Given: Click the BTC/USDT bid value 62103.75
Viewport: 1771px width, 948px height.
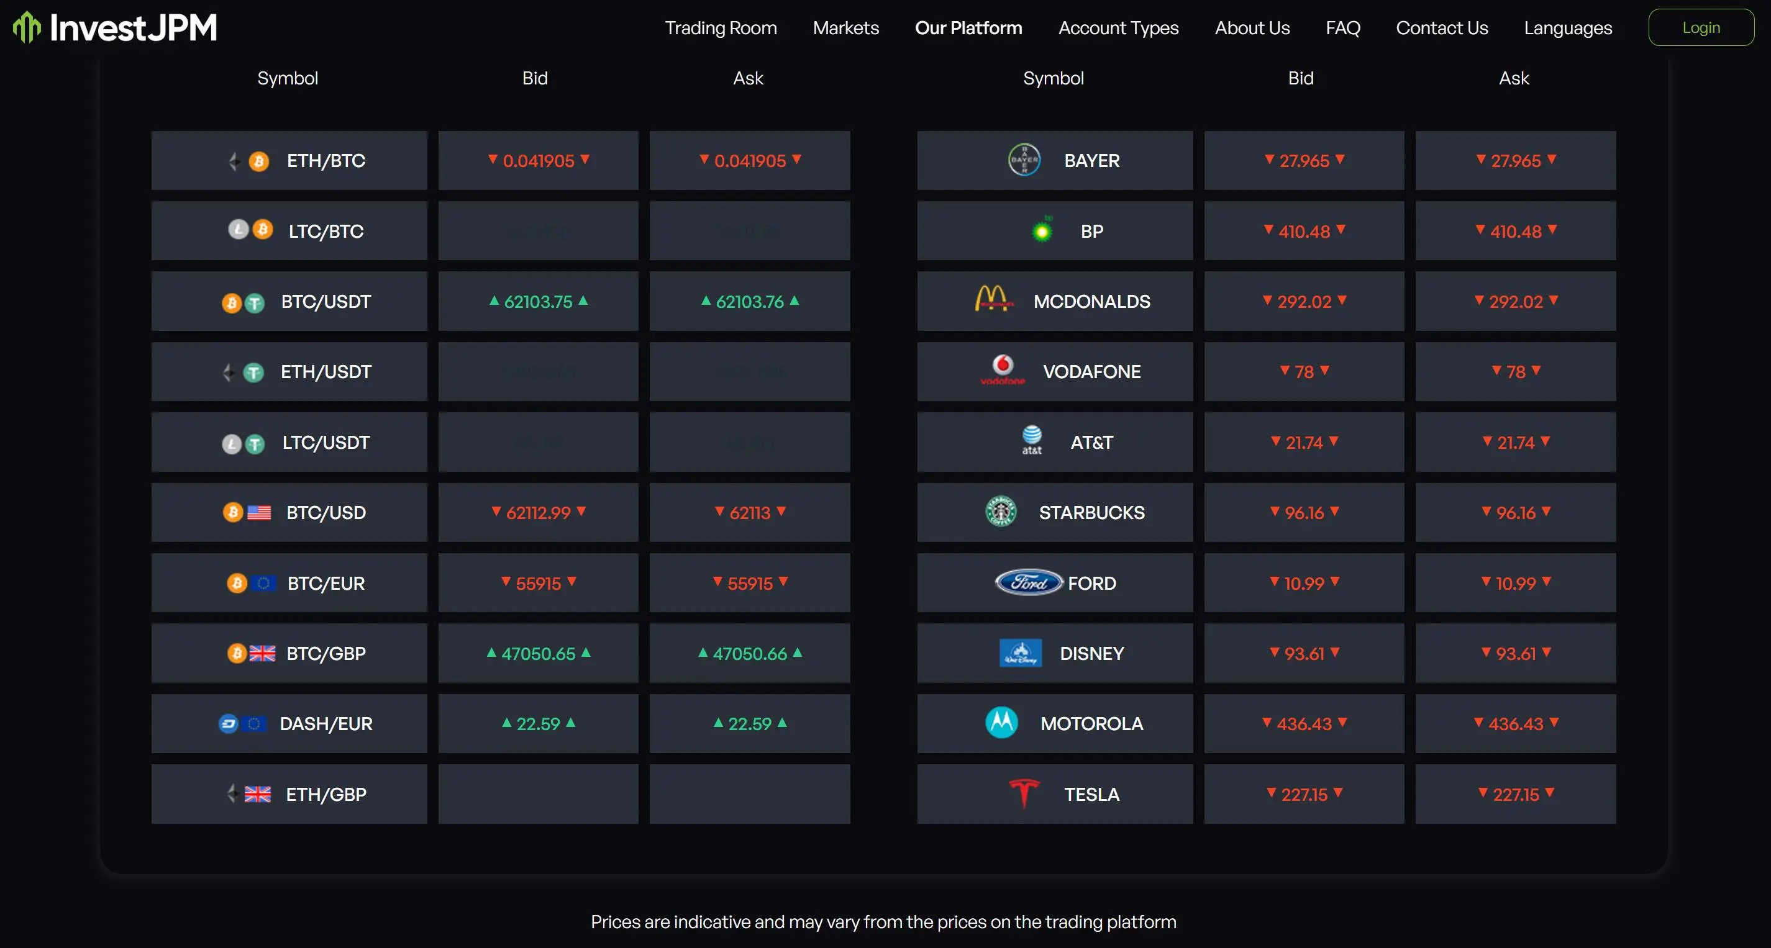Looking at the screenshot, I should point(539,302).
